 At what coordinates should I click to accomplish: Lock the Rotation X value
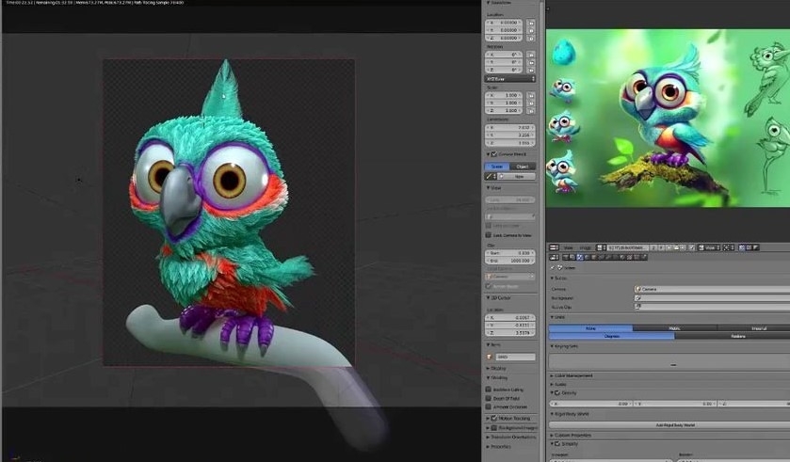(x=531, y=55)
